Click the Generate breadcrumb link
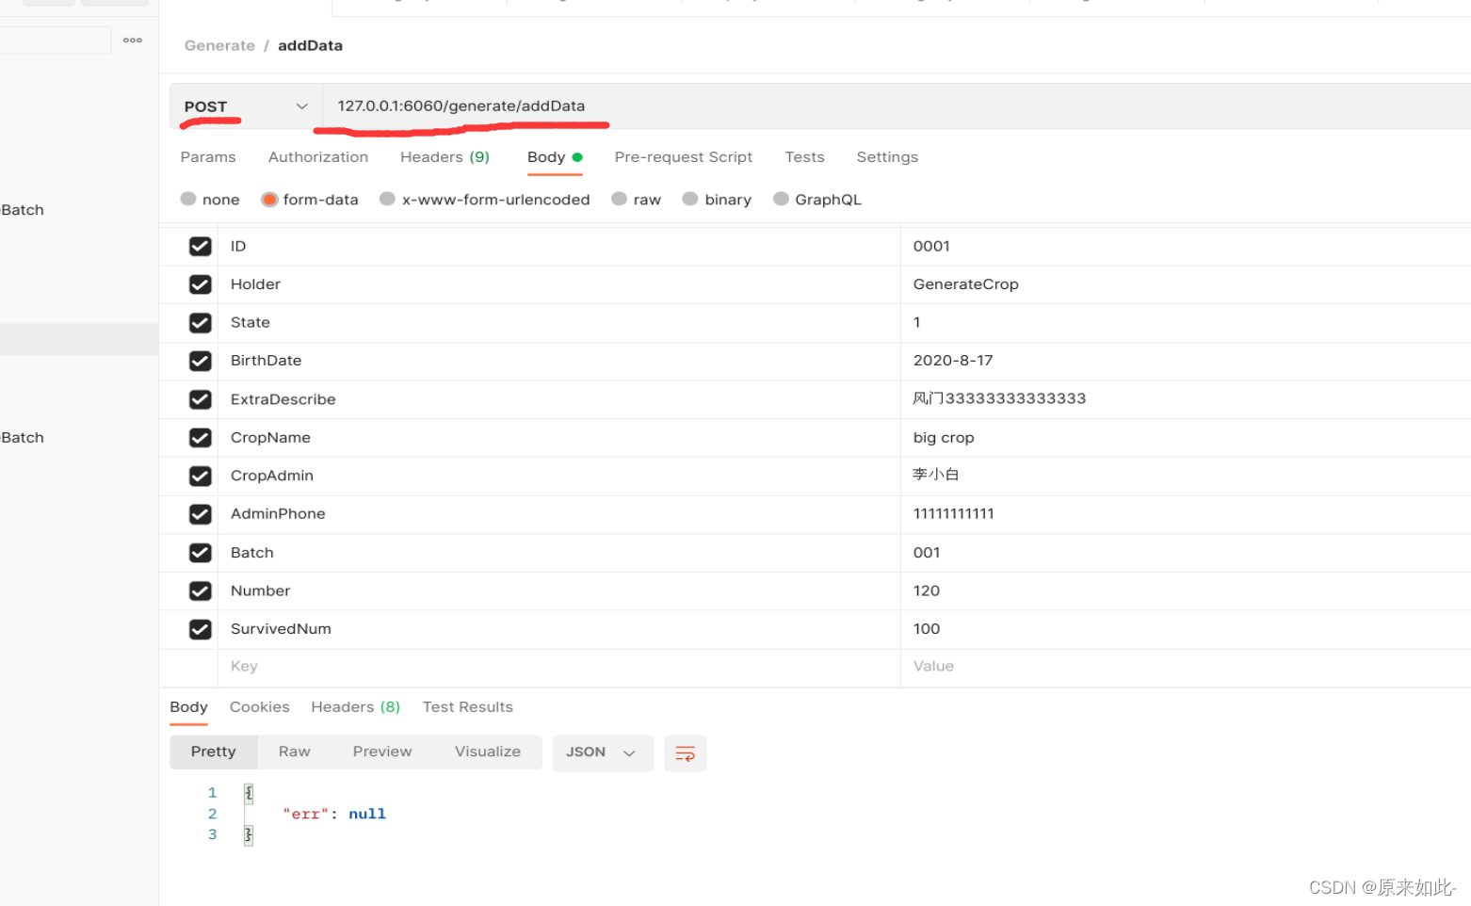 coord(219,45)
